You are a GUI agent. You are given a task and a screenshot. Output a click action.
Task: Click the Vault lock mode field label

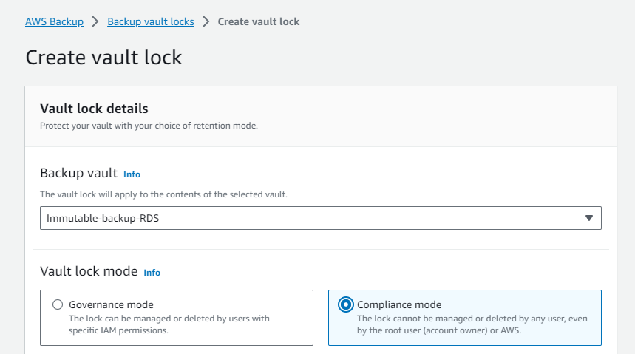89,271
